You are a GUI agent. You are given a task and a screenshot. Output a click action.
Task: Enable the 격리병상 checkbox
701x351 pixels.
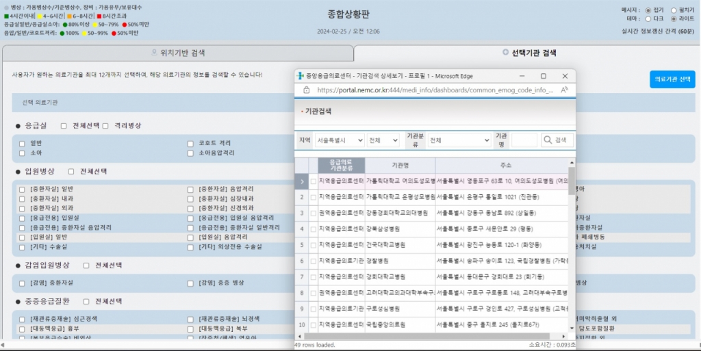tap(105, 126)
